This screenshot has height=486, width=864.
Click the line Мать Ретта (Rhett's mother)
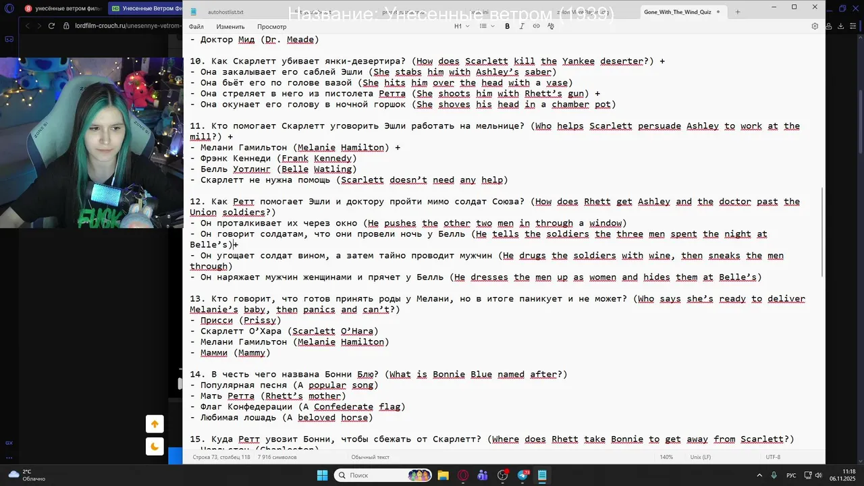click(268, 396)
